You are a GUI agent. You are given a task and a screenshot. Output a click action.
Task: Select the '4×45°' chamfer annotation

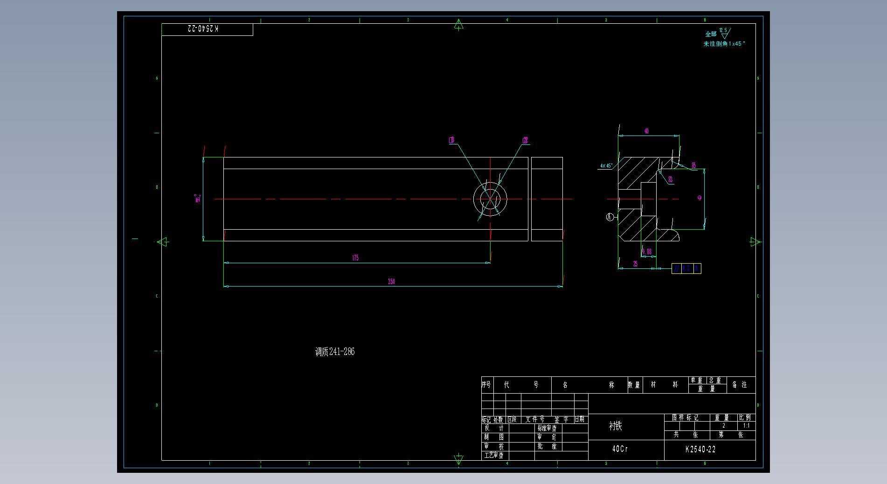pos(606,165)
